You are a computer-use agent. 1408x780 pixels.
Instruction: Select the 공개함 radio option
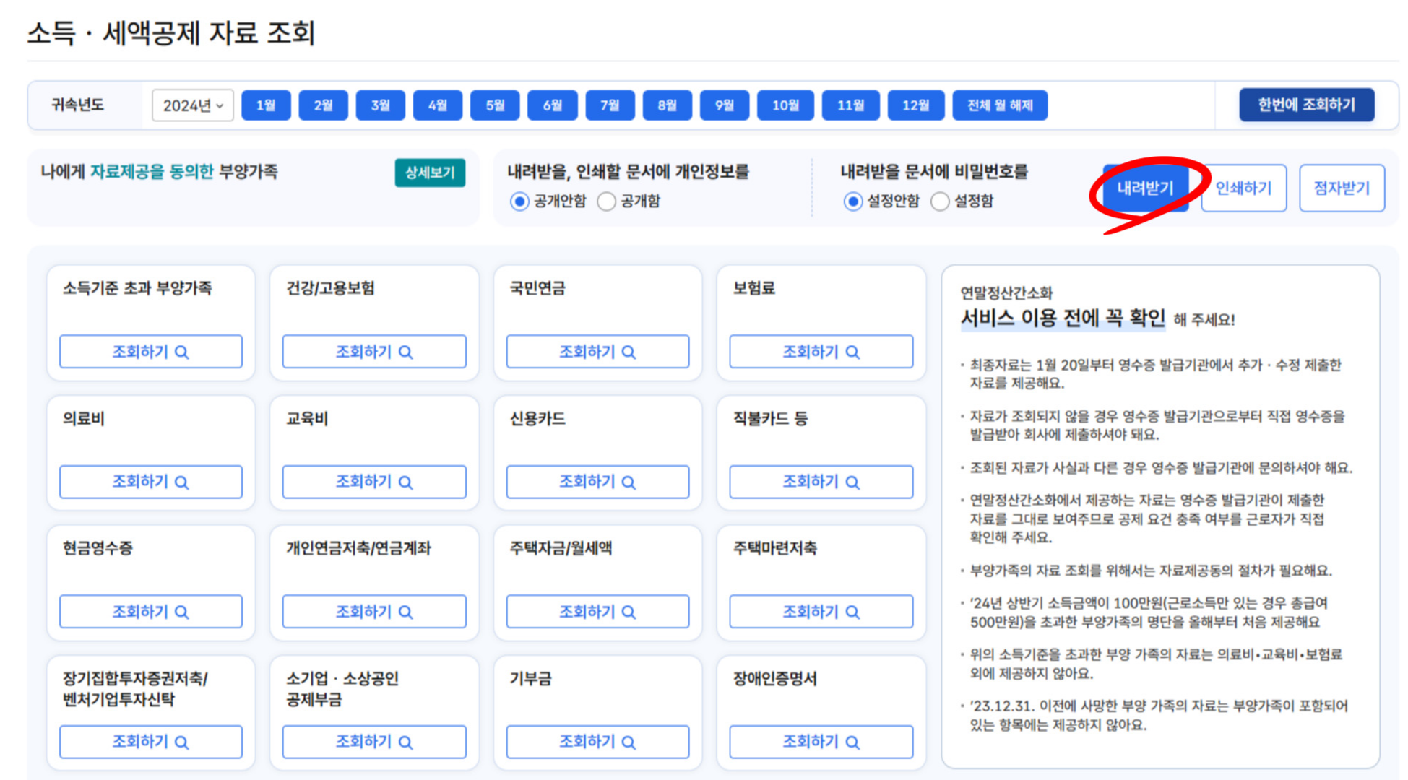[x=607, y=201]
